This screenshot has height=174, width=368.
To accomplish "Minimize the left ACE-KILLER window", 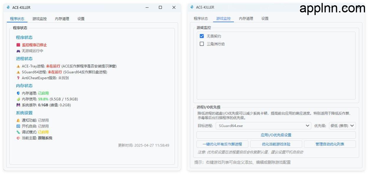I will [x=147, y=7].
